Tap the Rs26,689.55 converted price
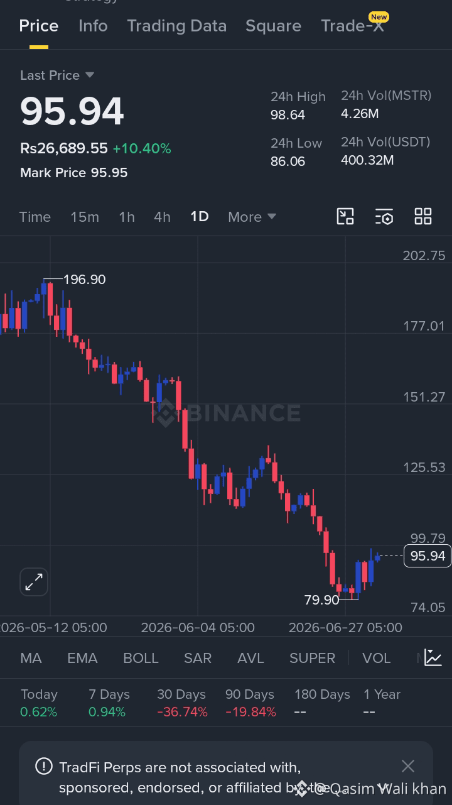Screen dimensions: 452x805 [64, 149]
